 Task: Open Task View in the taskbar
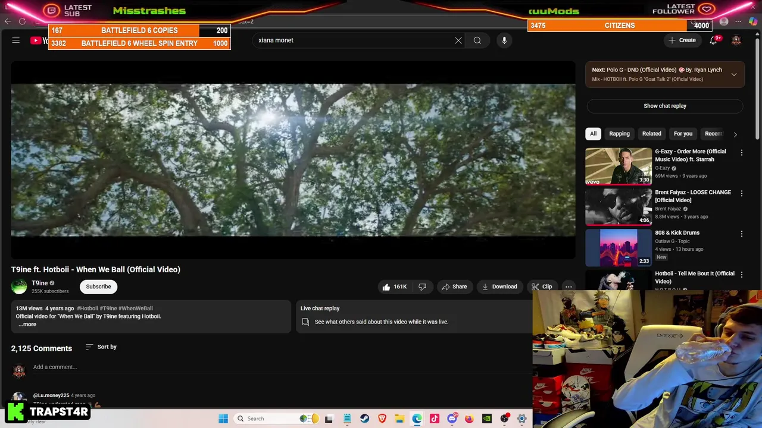(329, 418)
